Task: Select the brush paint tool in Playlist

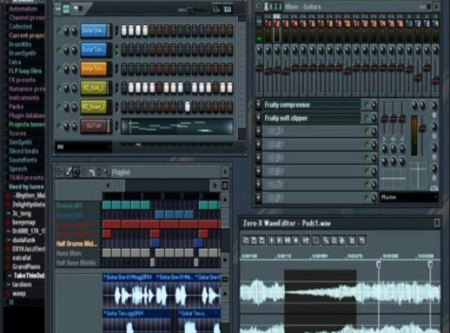Action: tap(76, 173)
